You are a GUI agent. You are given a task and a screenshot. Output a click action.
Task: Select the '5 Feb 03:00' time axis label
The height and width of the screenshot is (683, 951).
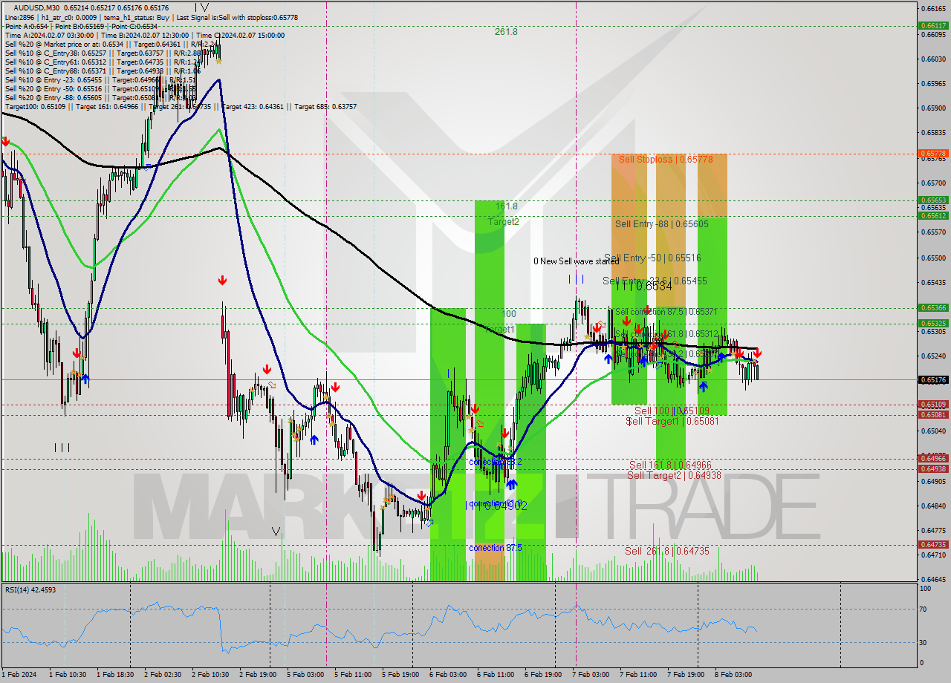pos(305,675)
